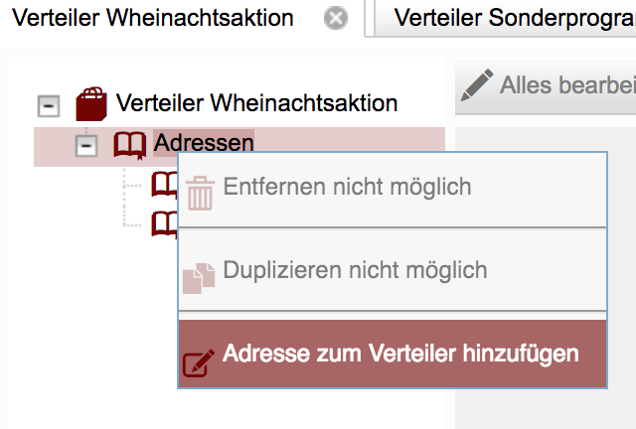Click the trash icon in the context menu

pyautogui.click(x=201, y=192)
